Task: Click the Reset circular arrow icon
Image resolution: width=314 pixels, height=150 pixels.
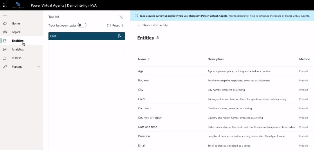Action: (109, 25)
